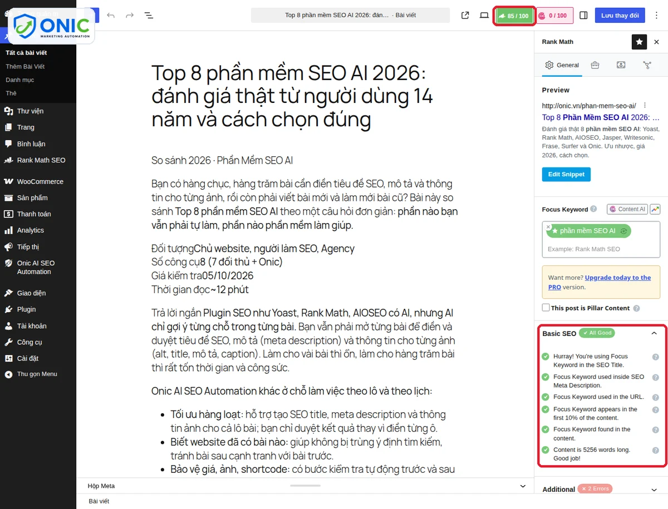Click the Rank Math 85 / 100 score
The image size is (668, 509).
tap(514, 16)
